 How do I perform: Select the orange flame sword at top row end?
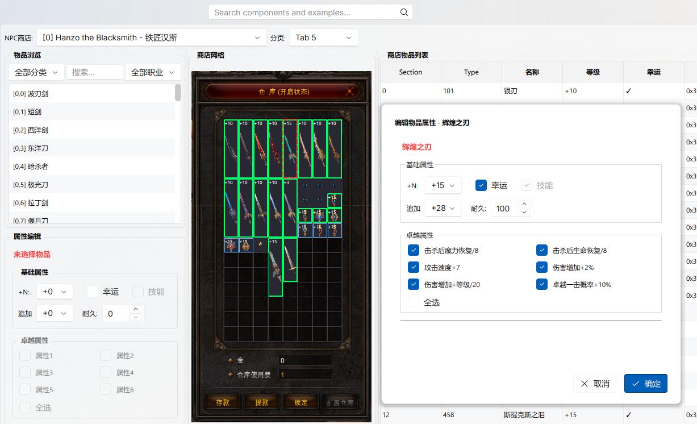pos(334,149)
